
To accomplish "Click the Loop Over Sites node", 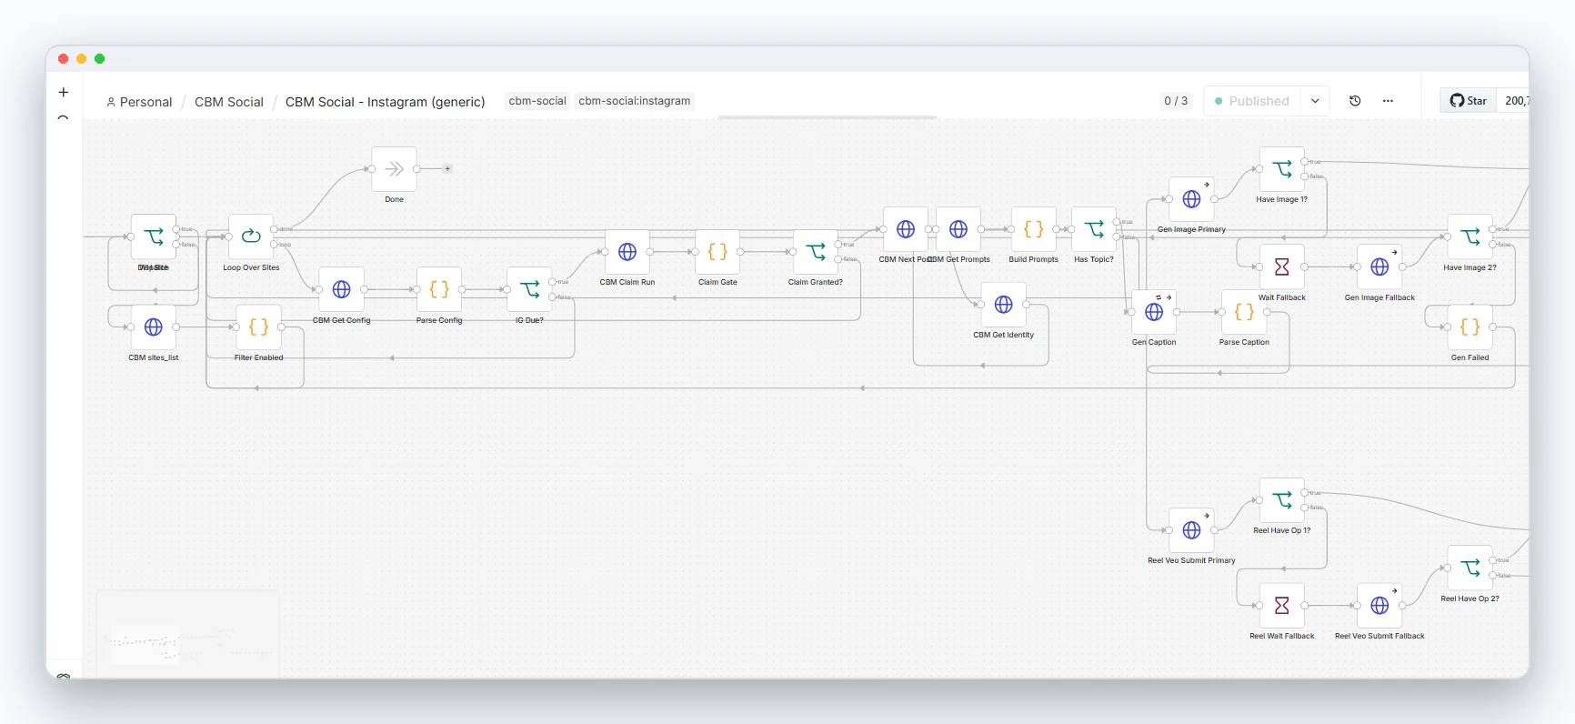I will tap(251, 236).
